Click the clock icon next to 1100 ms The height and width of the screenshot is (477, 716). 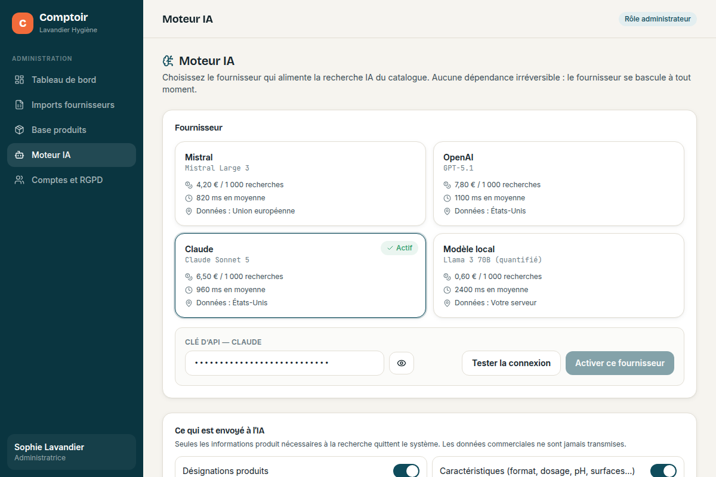[x=447, y=198]
